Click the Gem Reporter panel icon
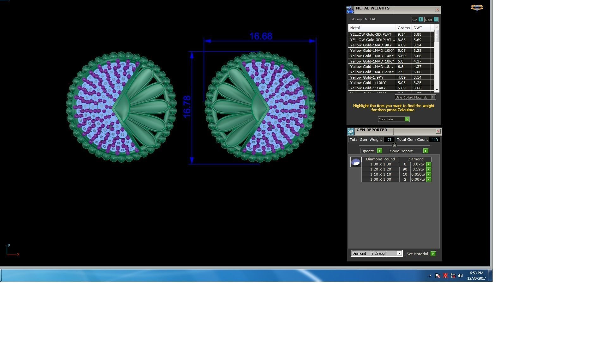This screenshot has height=341, width=607. coord(351,131)
